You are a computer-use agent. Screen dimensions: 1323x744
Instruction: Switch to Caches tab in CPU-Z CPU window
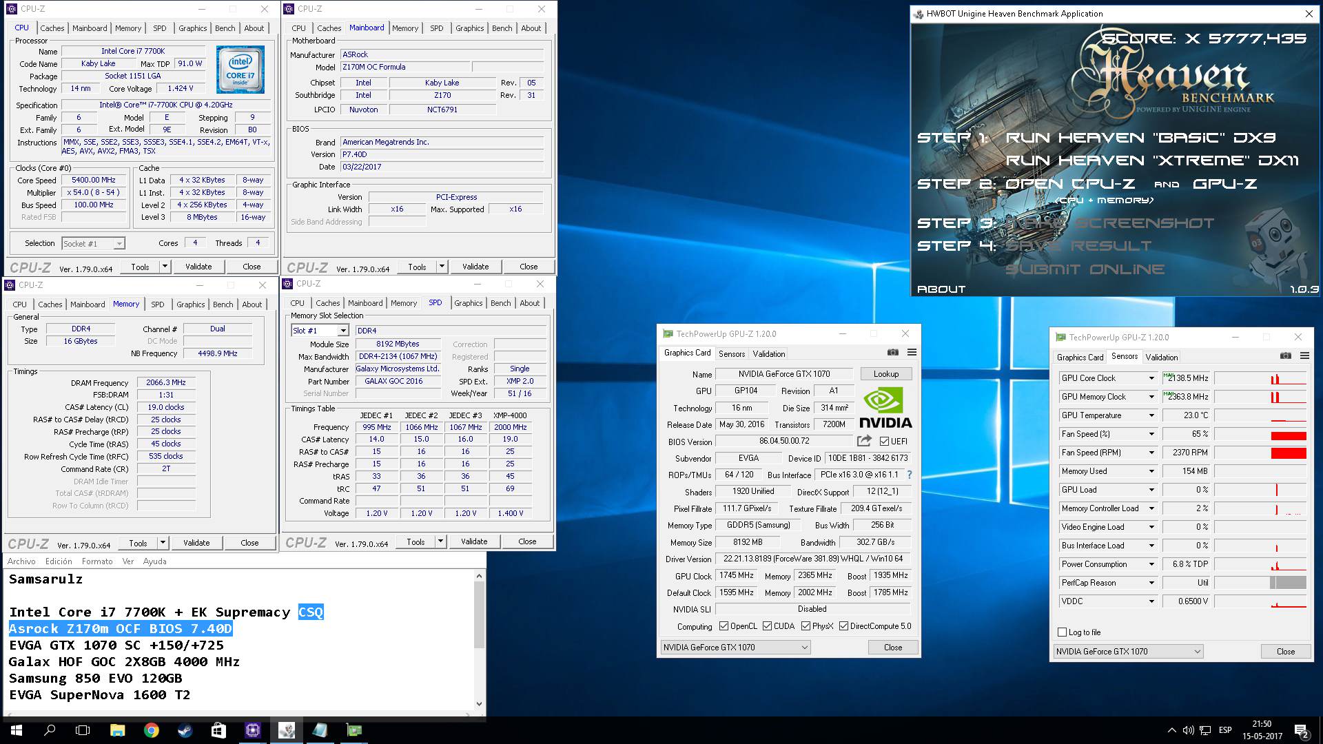(x=52, y=28)
